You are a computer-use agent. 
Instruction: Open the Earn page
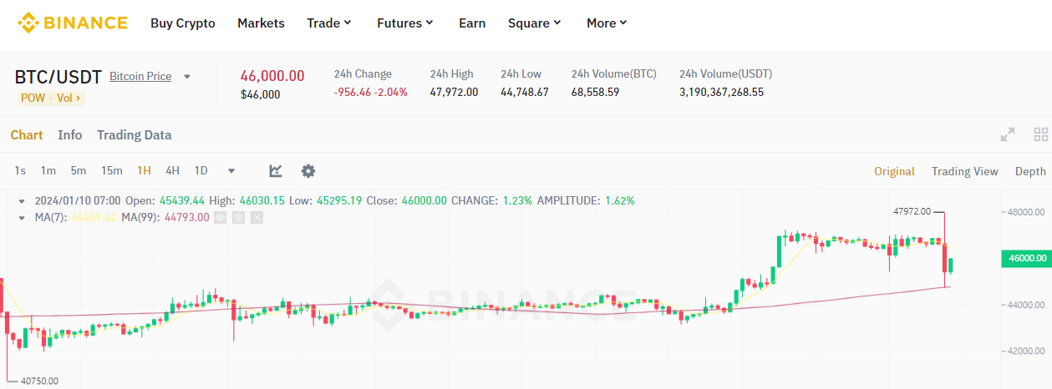[472, 23]
